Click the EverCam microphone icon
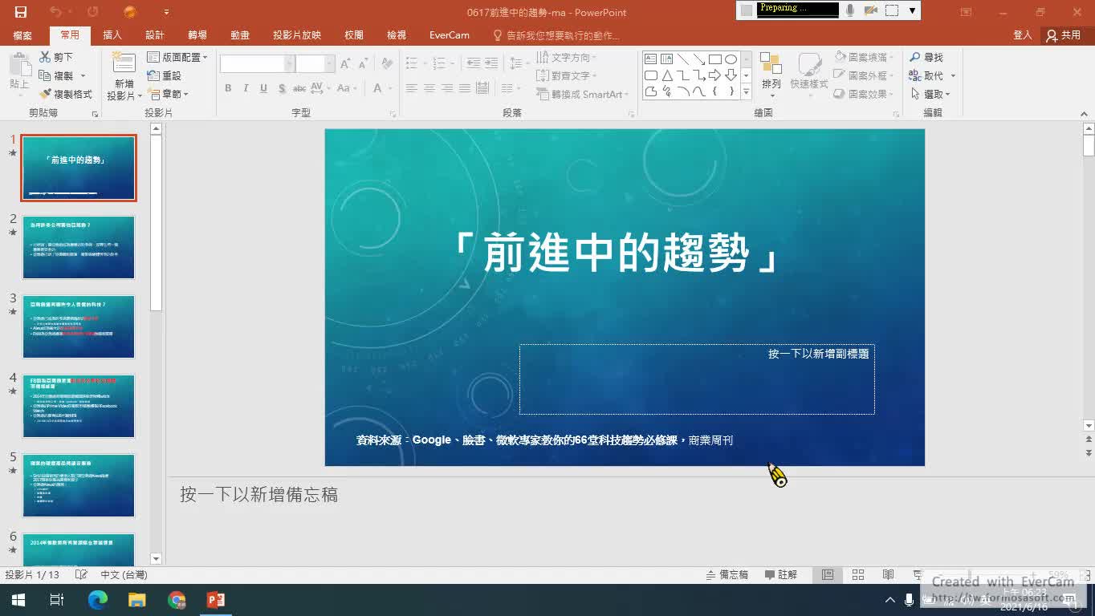Viewport: 1095px width, 616px height. (x=850, y=10)
